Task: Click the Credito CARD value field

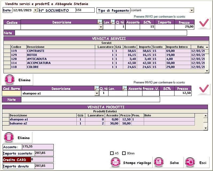Action: pos(42,160)
